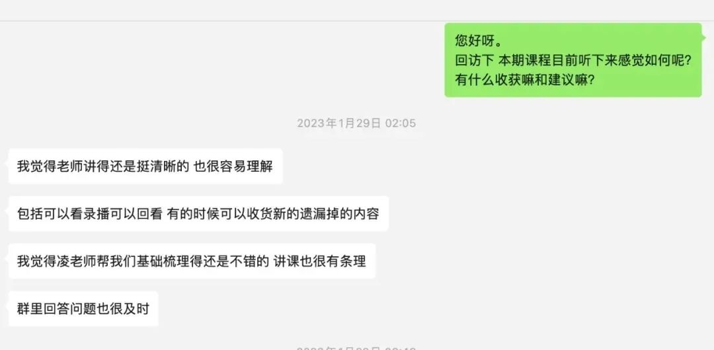Click the message "群里回答问题也很及时"
The width and height of the screenshot is (714, 350).
coord(83,308)
